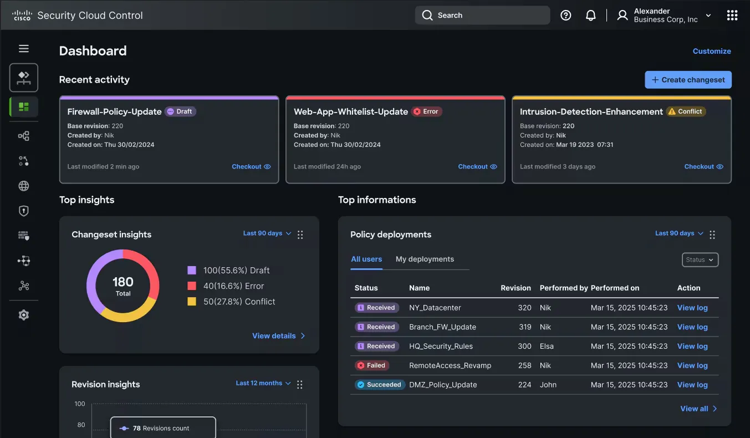Open the Last 12 months filter in Revision insights

[262, 383]
